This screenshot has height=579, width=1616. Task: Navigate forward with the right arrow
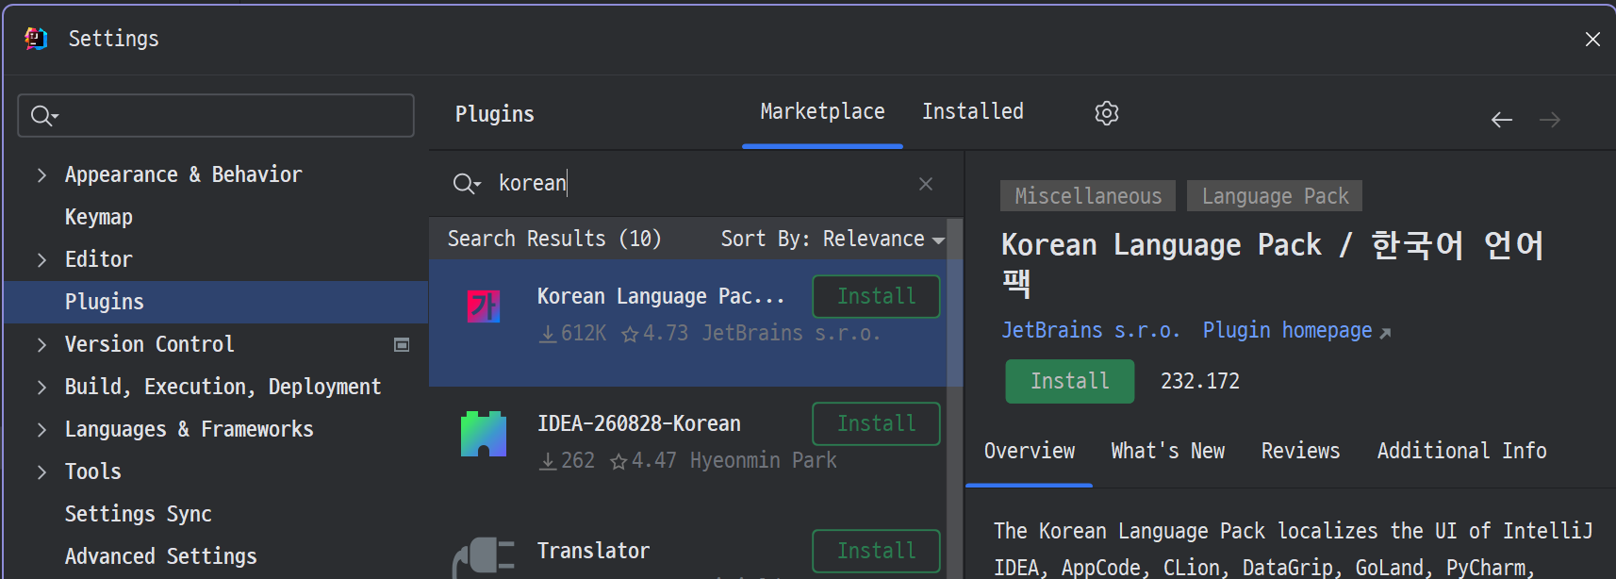1550,120
